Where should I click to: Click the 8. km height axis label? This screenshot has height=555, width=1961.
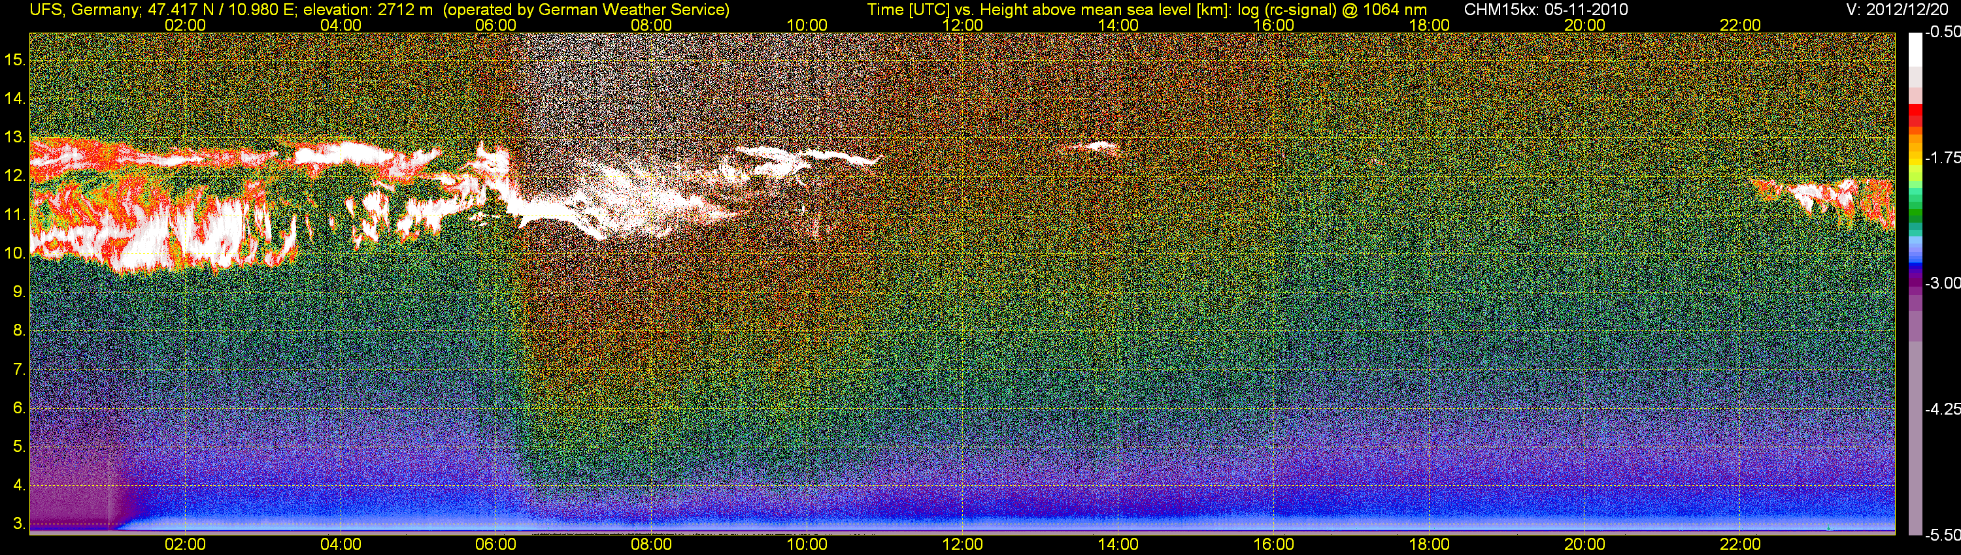tap(20, 331)
